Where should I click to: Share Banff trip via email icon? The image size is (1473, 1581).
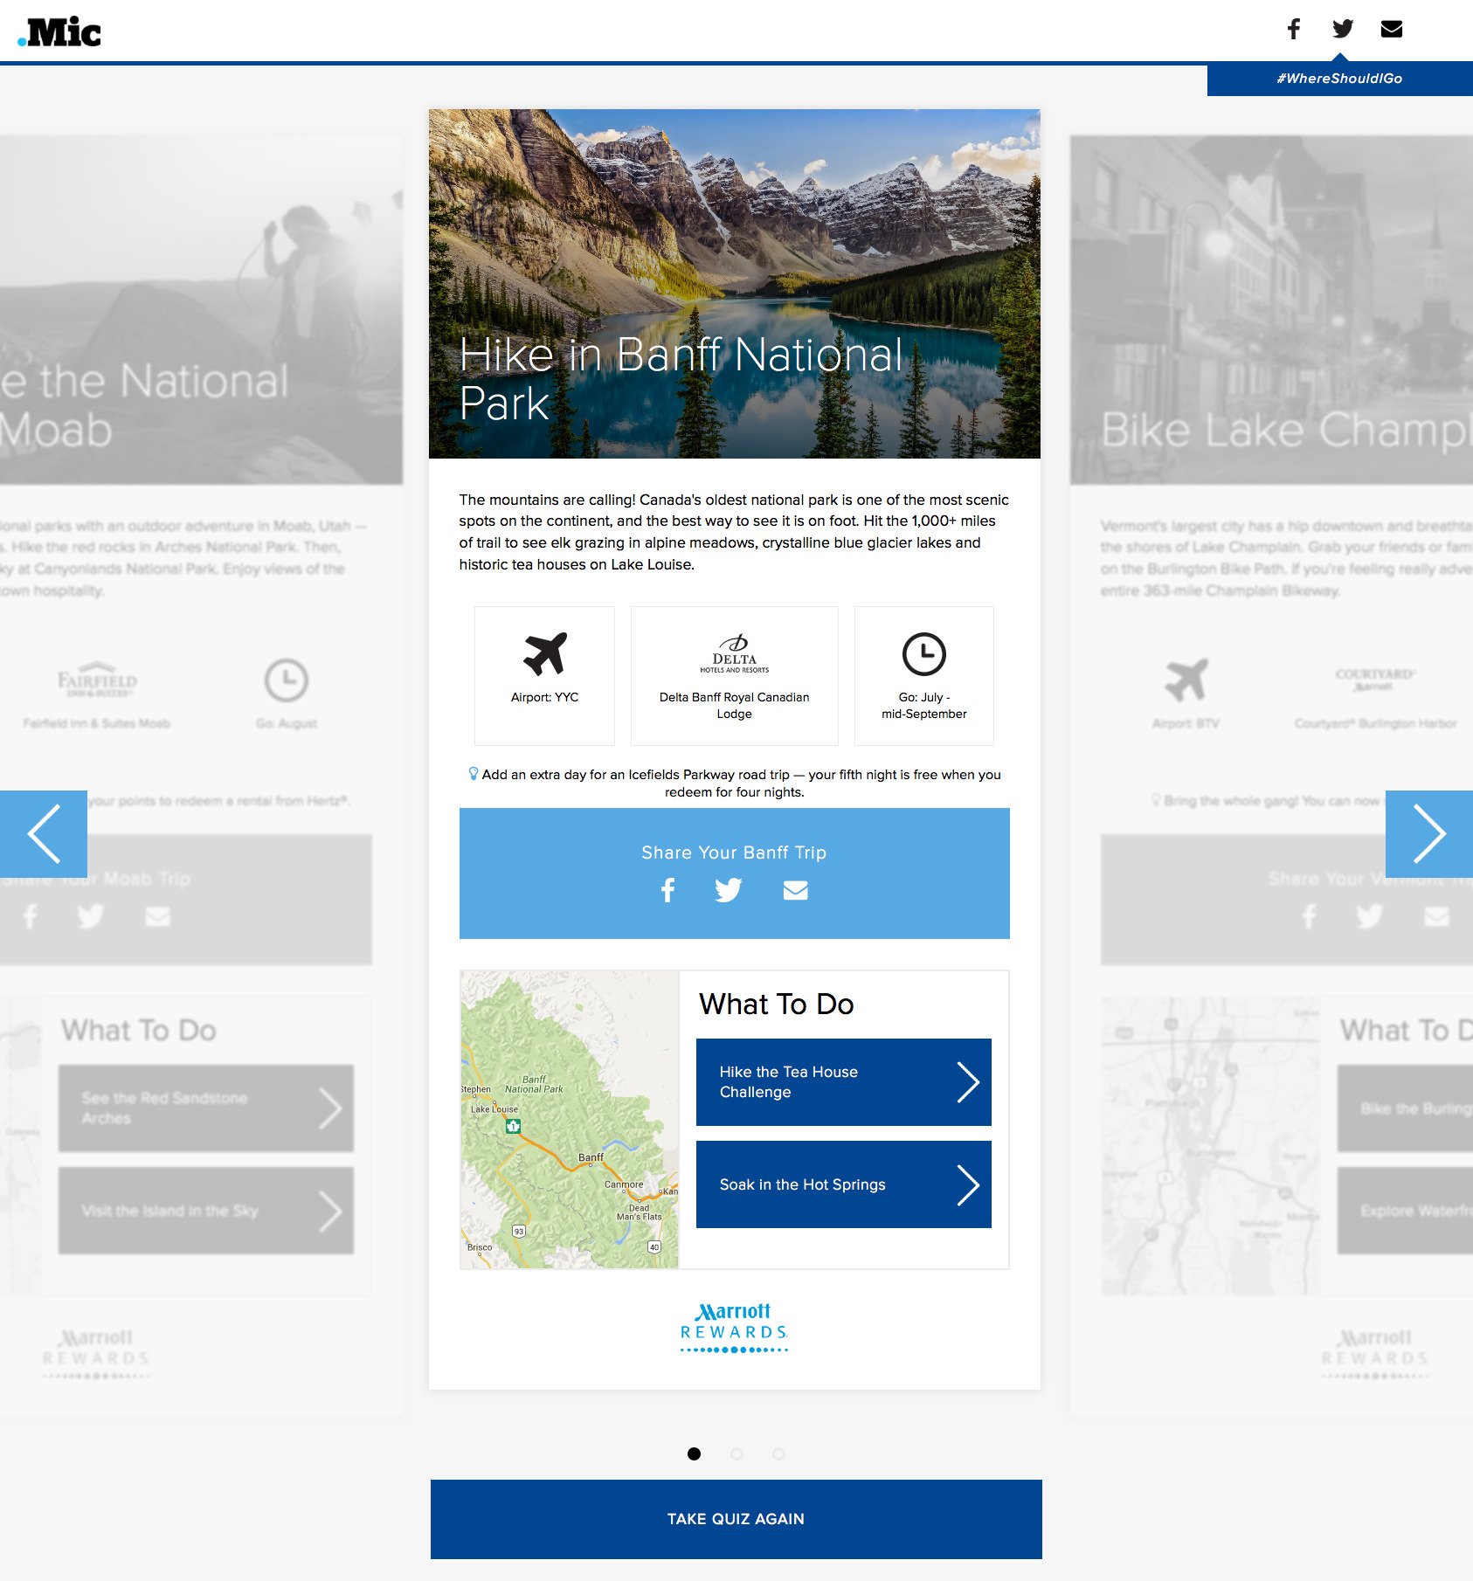795,890
